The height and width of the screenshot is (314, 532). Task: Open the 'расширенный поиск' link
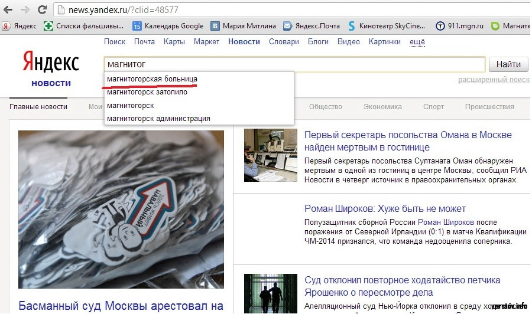[x=493, y=80]
